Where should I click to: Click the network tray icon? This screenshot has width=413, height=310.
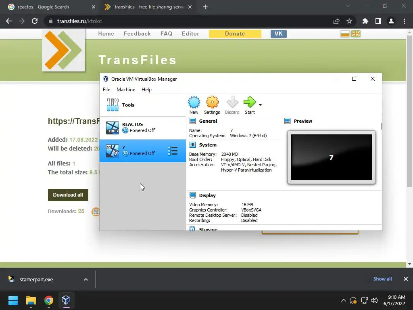(x=364, y=300)
